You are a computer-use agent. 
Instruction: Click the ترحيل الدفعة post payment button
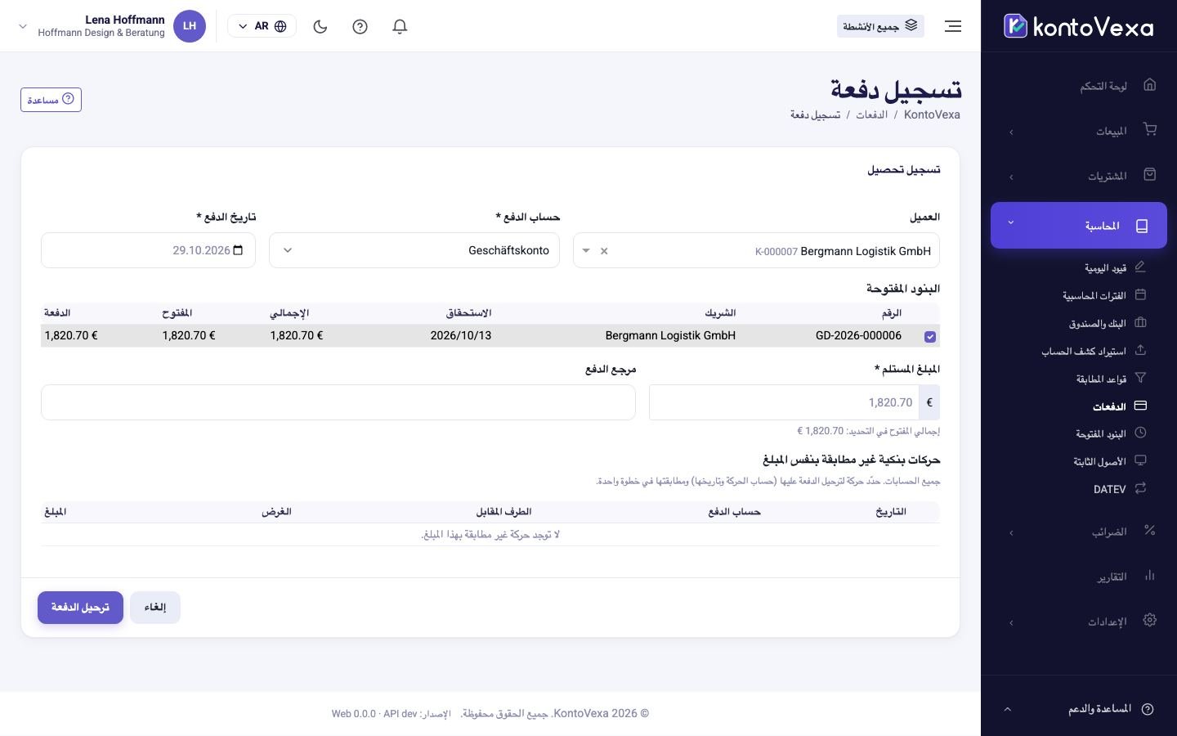[x=80, y=608]
